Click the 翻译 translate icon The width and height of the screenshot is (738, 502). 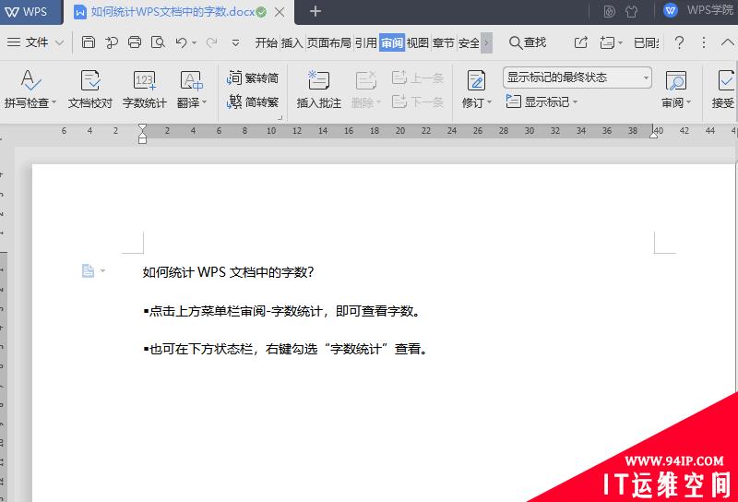[x=192, y=80]
